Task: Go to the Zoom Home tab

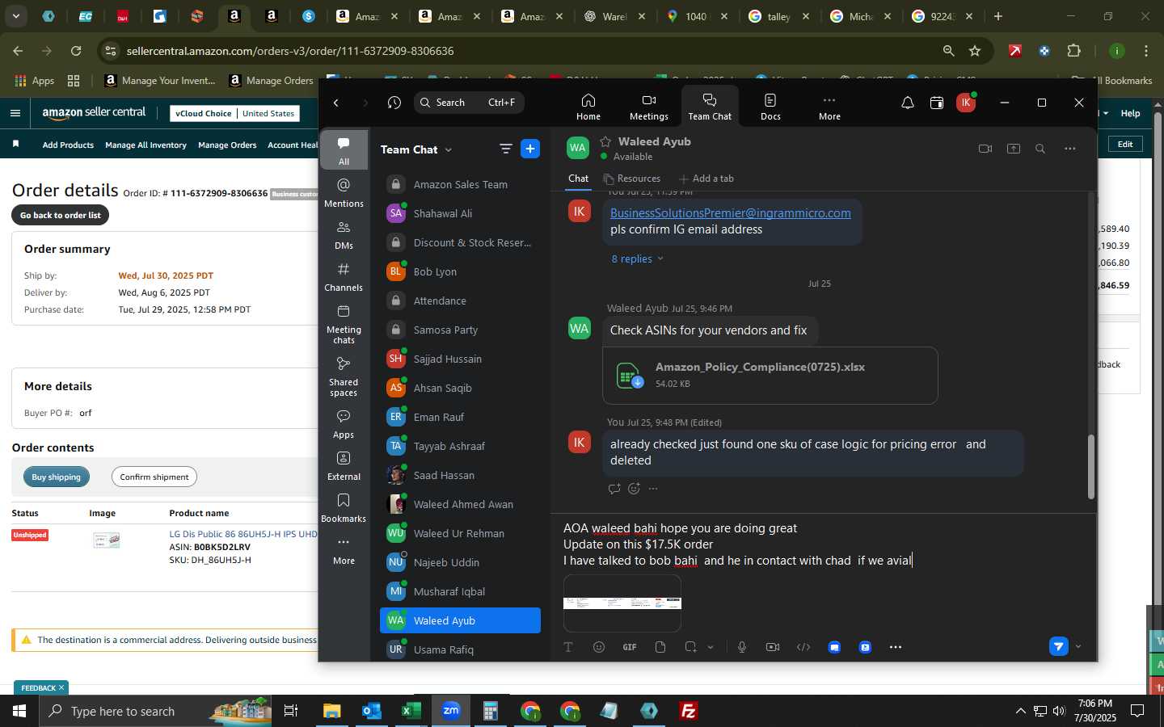Action: click(x=588, y=106)
